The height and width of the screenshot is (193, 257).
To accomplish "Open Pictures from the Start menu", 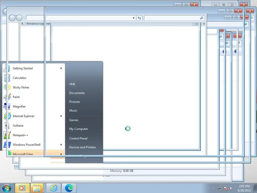I will pyautogui.click(x=74, y=102).
